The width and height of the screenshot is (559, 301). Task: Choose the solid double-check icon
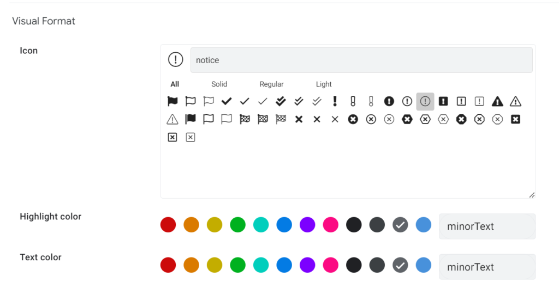pos(281,101)
